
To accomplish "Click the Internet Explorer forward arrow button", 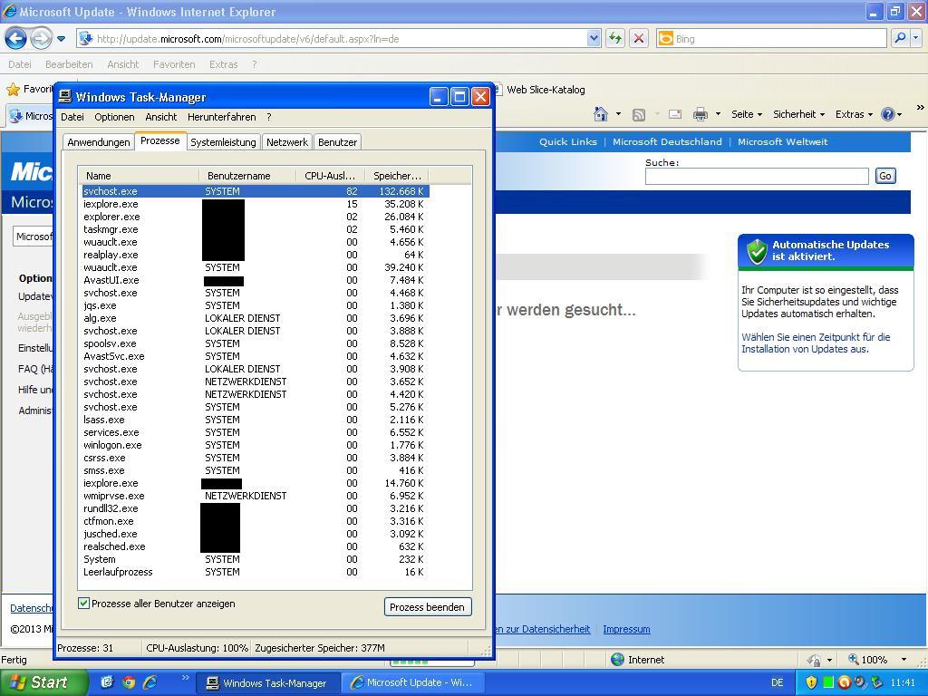I will pyautogui.click(x=41, y=39).
